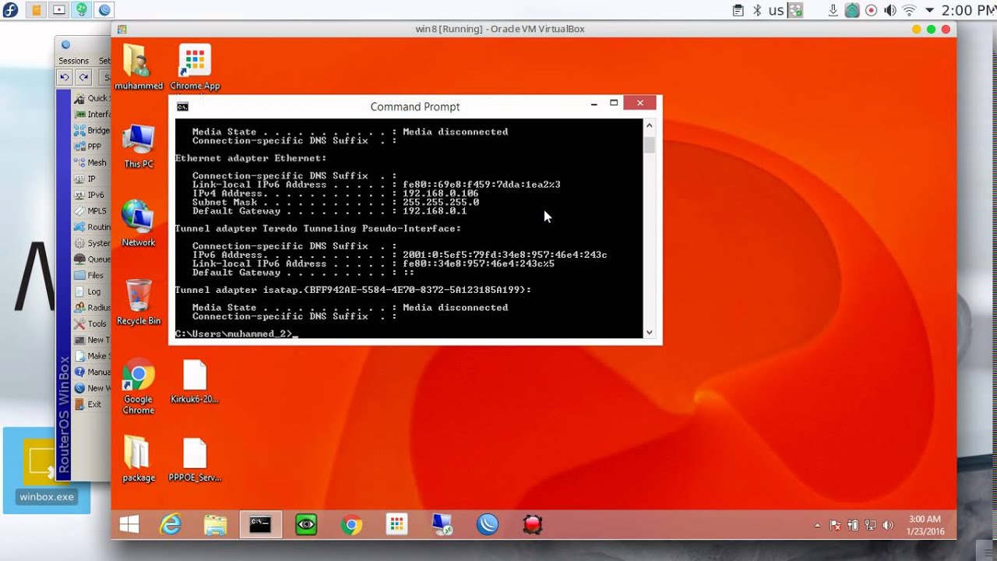Select Bridge in the WinBox sidebar
Viewport: 997px width, 561px height.
point(92,130)
